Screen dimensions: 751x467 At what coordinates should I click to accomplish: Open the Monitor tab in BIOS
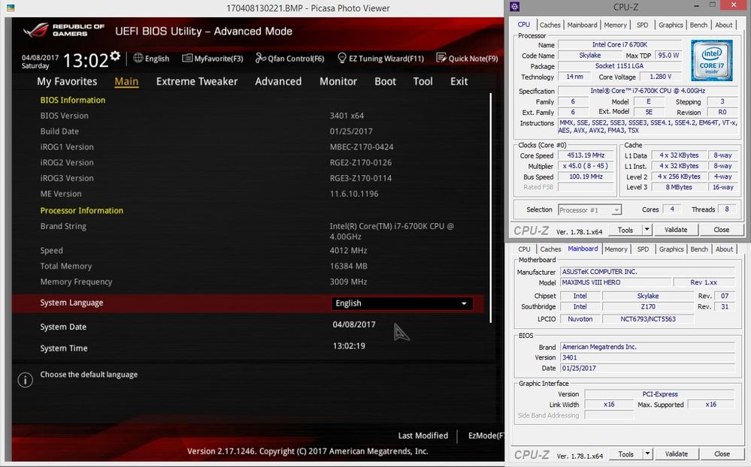point(338,81)
